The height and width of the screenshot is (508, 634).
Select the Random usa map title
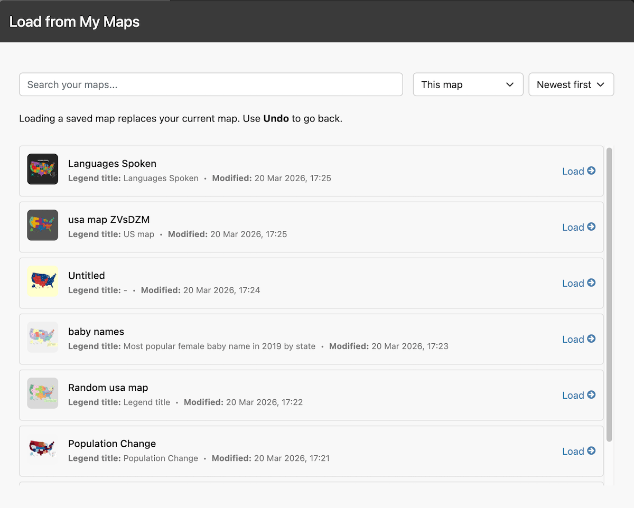(x=108, y=388)
